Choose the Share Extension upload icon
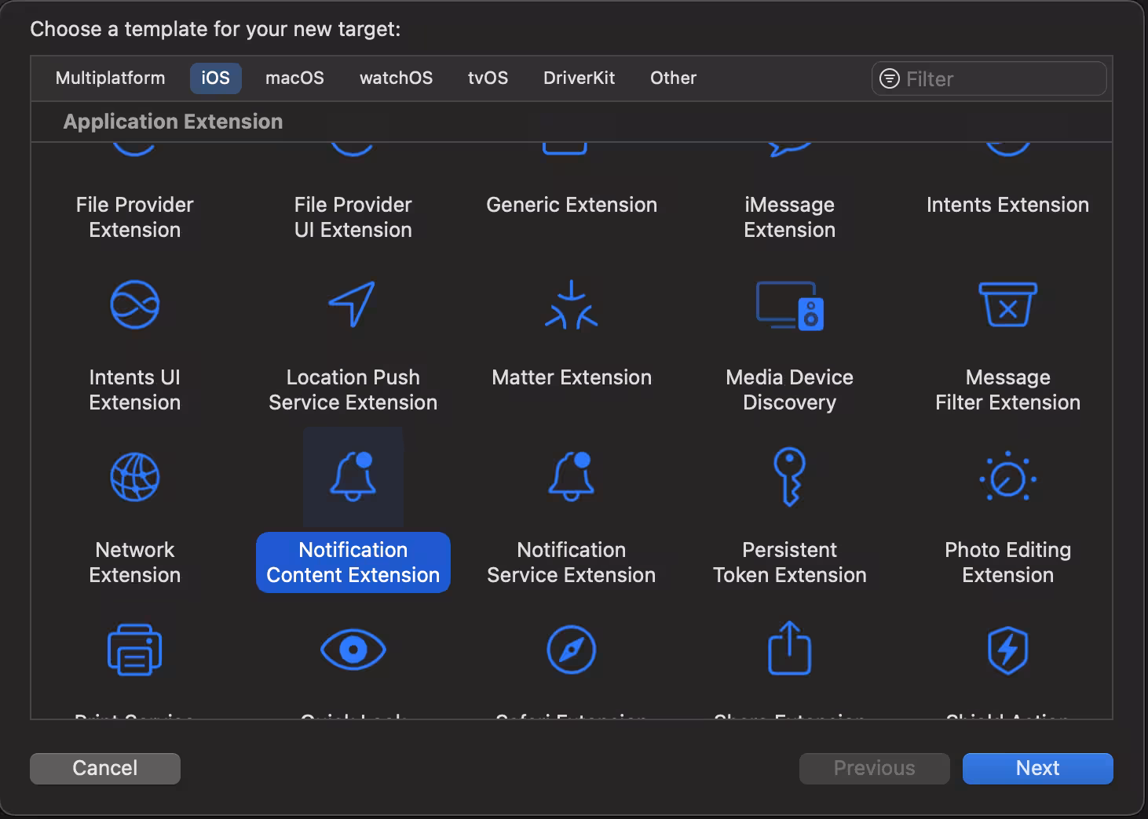 pos(789,649)
